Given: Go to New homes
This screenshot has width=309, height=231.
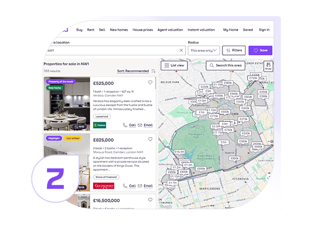Looking at the screenshot, I should click(x=119, y=30).
